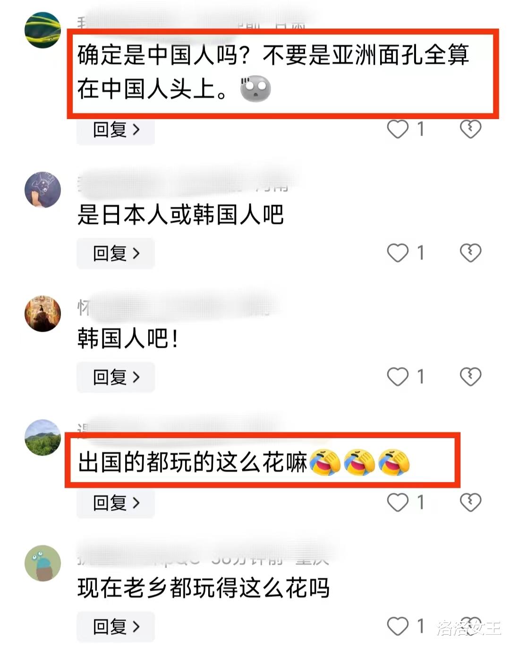Reply to the 是日本人或韩国人吧 comment
Screen dimensions: 510x647
[x=116, y=253]
